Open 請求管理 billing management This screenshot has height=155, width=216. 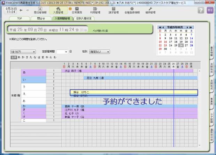pyautogui.click(x=114, y=10)
